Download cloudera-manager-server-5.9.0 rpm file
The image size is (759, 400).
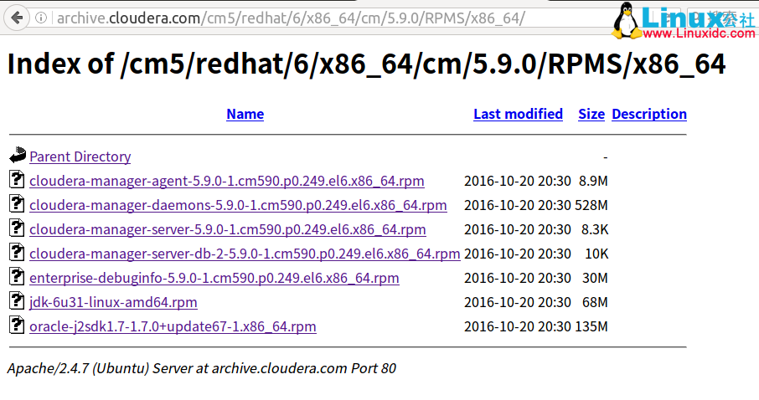pos(228,229)
